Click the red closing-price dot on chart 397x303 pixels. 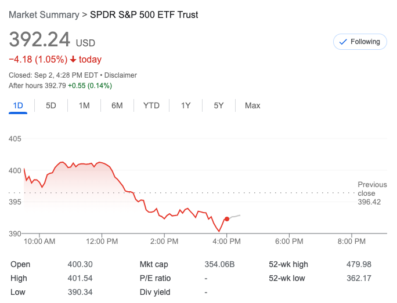click(226, 219)
